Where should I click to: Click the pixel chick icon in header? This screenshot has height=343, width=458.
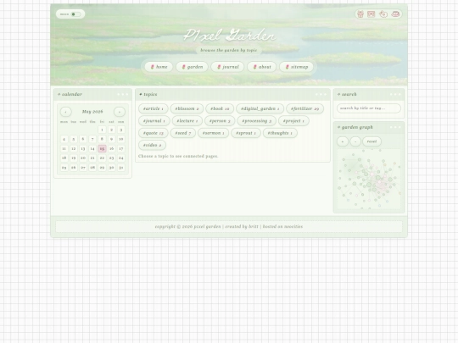click(x=383, y=14)
